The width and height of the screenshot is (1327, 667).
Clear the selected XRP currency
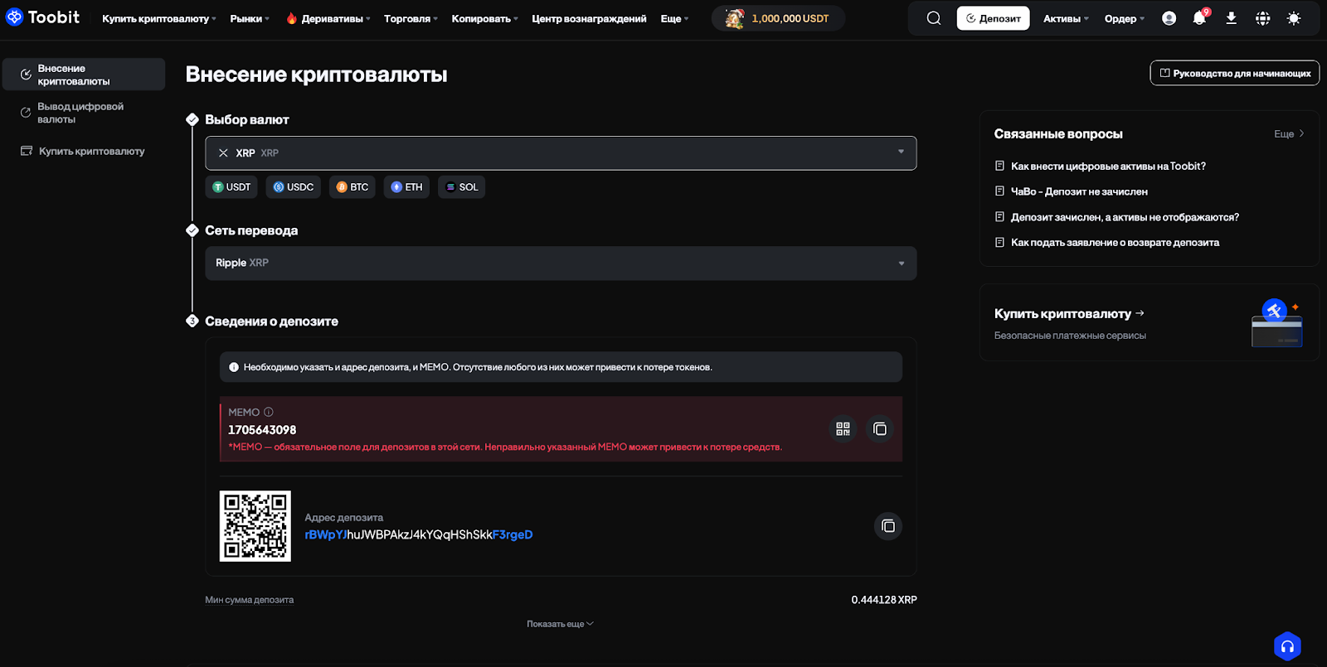(x=223, y=153)
